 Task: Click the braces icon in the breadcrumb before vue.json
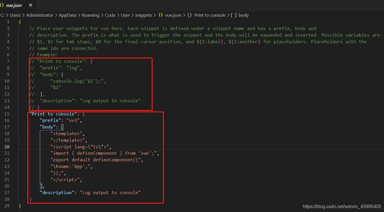(161, 15)
